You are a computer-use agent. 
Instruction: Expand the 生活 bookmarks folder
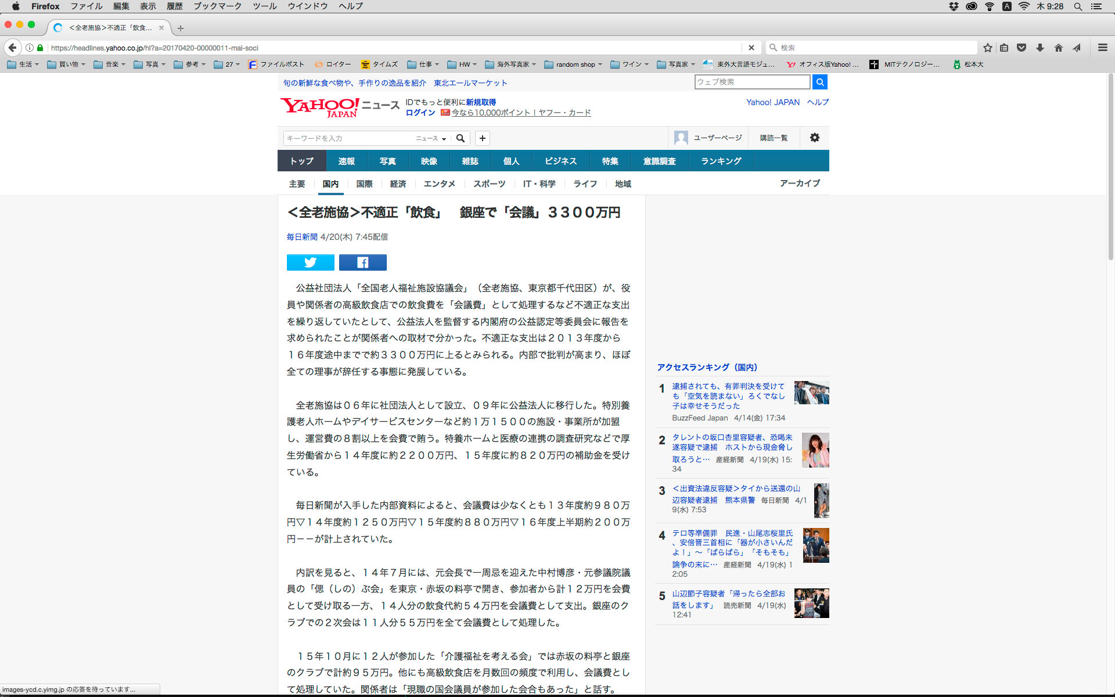[23, 64]
